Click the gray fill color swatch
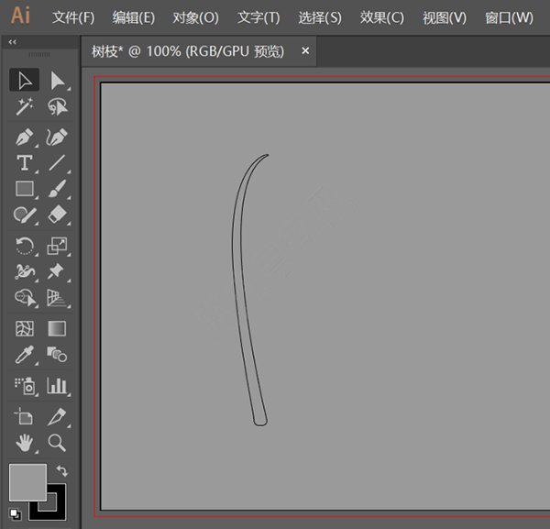This screenshot has height=529, width=550. [27, 482]
